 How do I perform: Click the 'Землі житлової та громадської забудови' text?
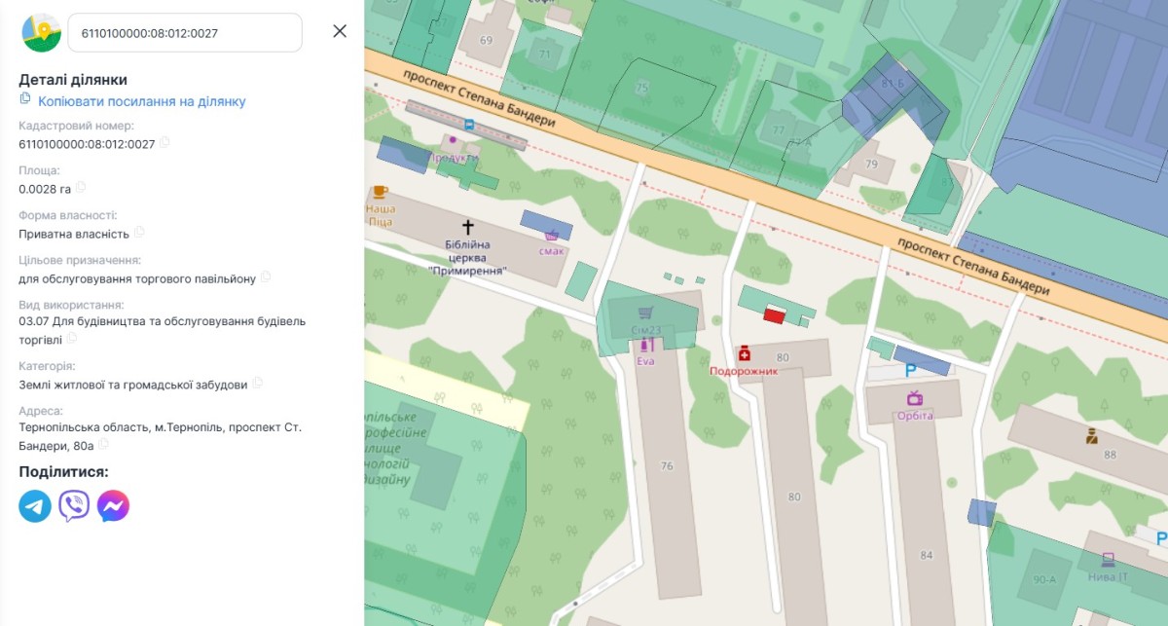click(133, 384)
